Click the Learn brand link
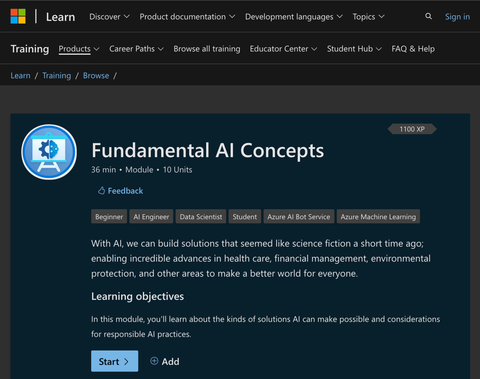 [x=61, y=17]
